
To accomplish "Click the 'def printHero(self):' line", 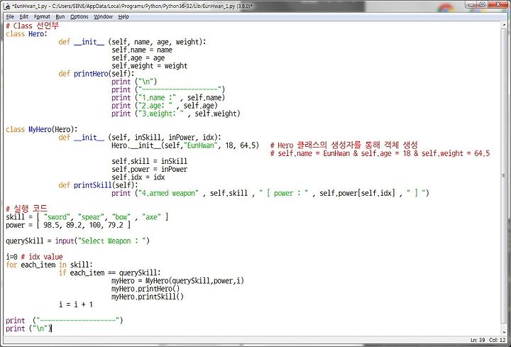I will (x=96, y=74).
